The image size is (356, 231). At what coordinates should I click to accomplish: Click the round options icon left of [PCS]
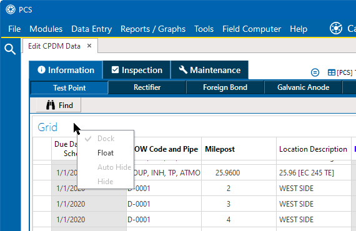[x=315, y=72]
